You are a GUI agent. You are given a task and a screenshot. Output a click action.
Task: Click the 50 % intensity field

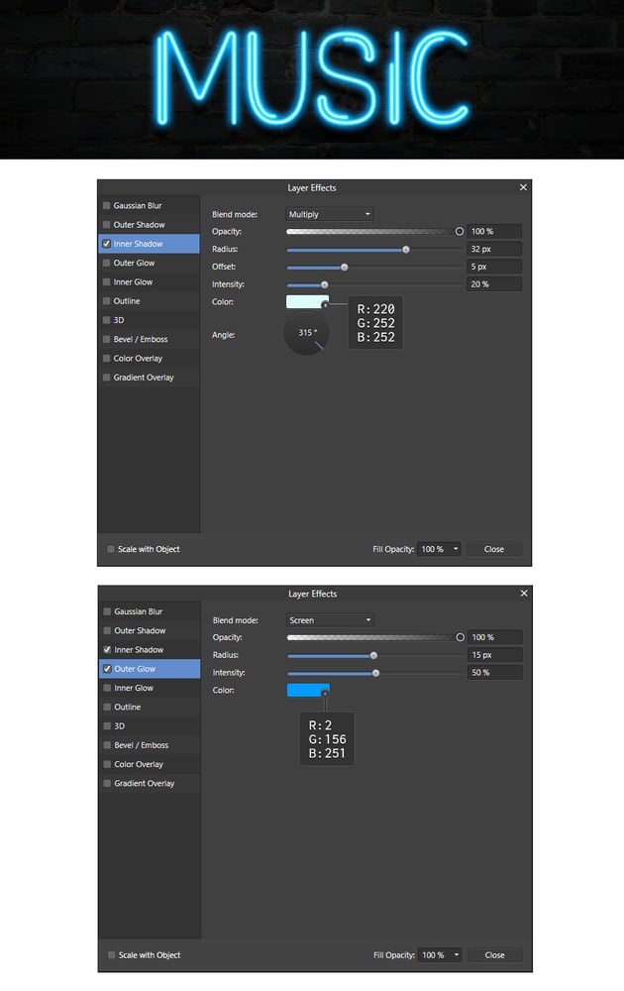tap(494, 673)
